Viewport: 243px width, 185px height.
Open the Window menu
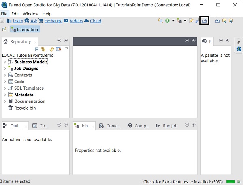point(30,14)
